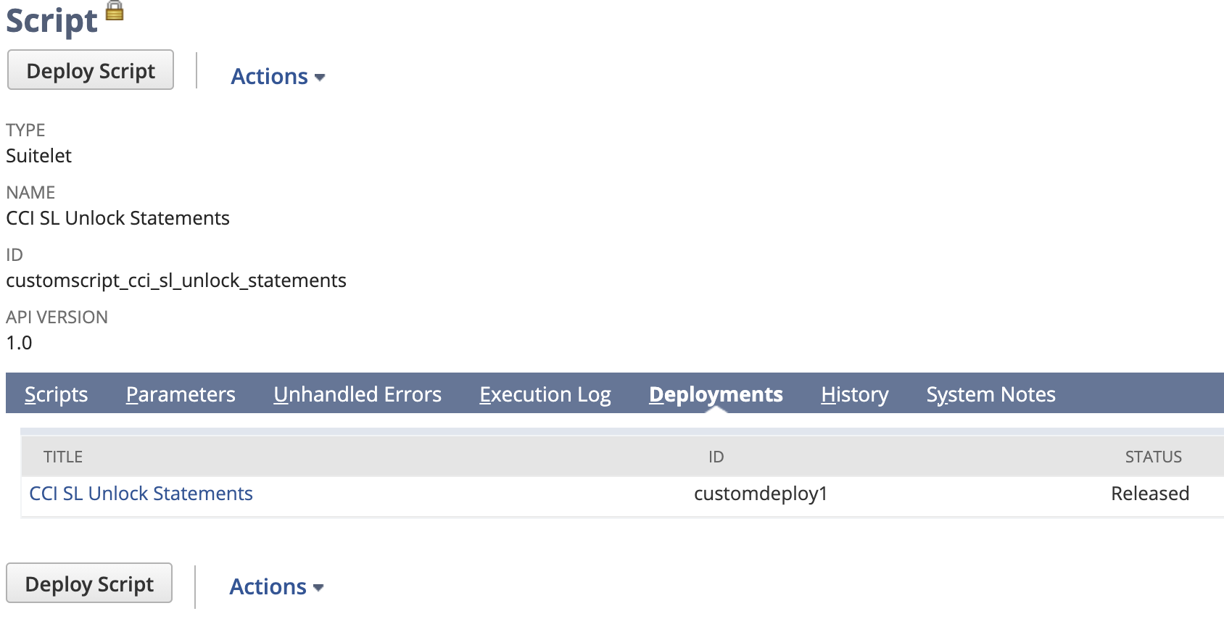1224x619 pixels.
Task: Select the customdeploy1 ID cell
Action: click(x=761, y=494)
